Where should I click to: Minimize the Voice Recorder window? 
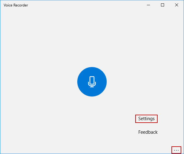(x=148, y=5)
